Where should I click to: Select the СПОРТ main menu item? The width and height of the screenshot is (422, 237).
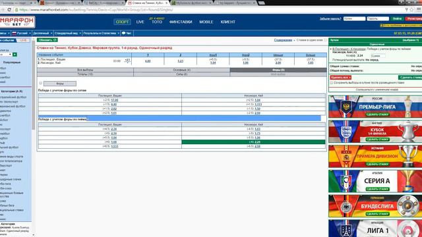(x=122, y=22)
